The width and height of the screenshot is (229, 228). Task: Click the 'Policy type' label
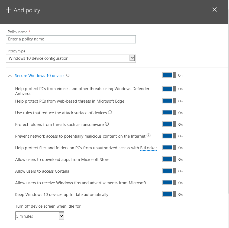tap(17, 51)
